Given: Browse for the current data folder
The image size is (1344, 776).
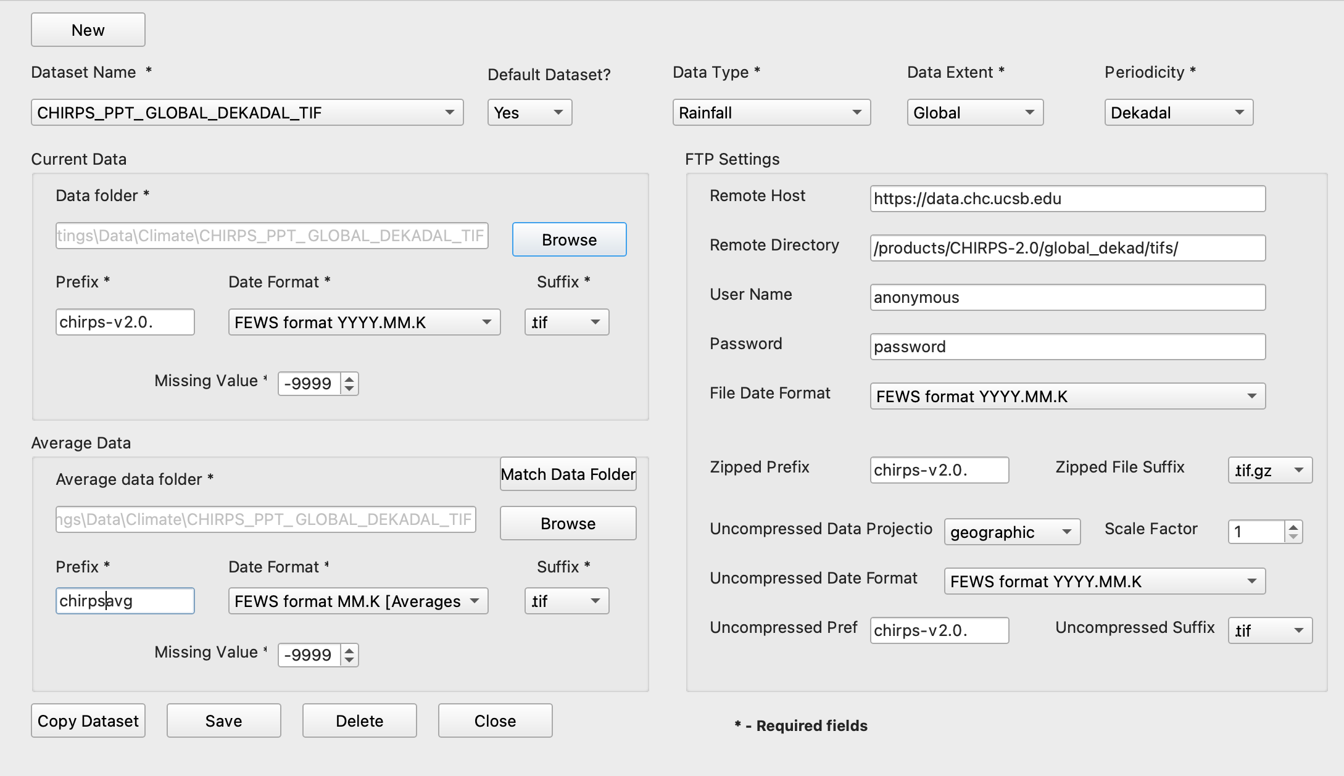Looking at the screenshot, I should (569, 239).
